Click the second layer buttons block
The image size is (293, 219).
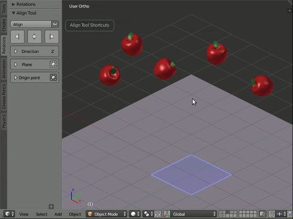pyautogui.click(x=248, y=214)
